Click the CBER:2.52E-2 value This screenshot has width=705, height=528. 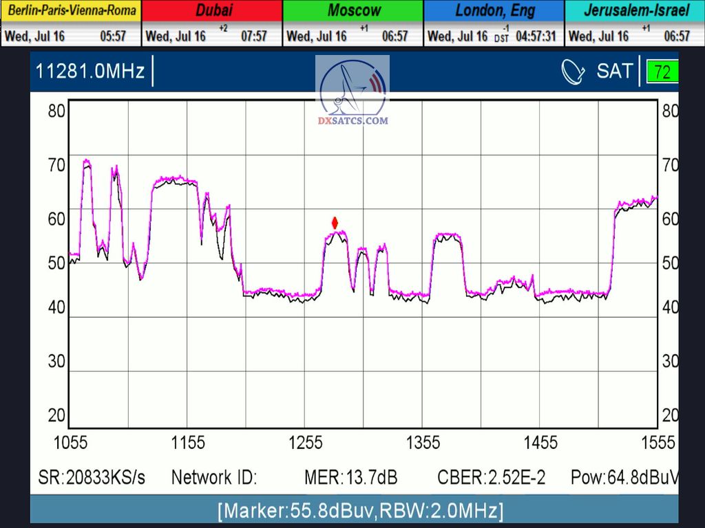pos(491,478)
